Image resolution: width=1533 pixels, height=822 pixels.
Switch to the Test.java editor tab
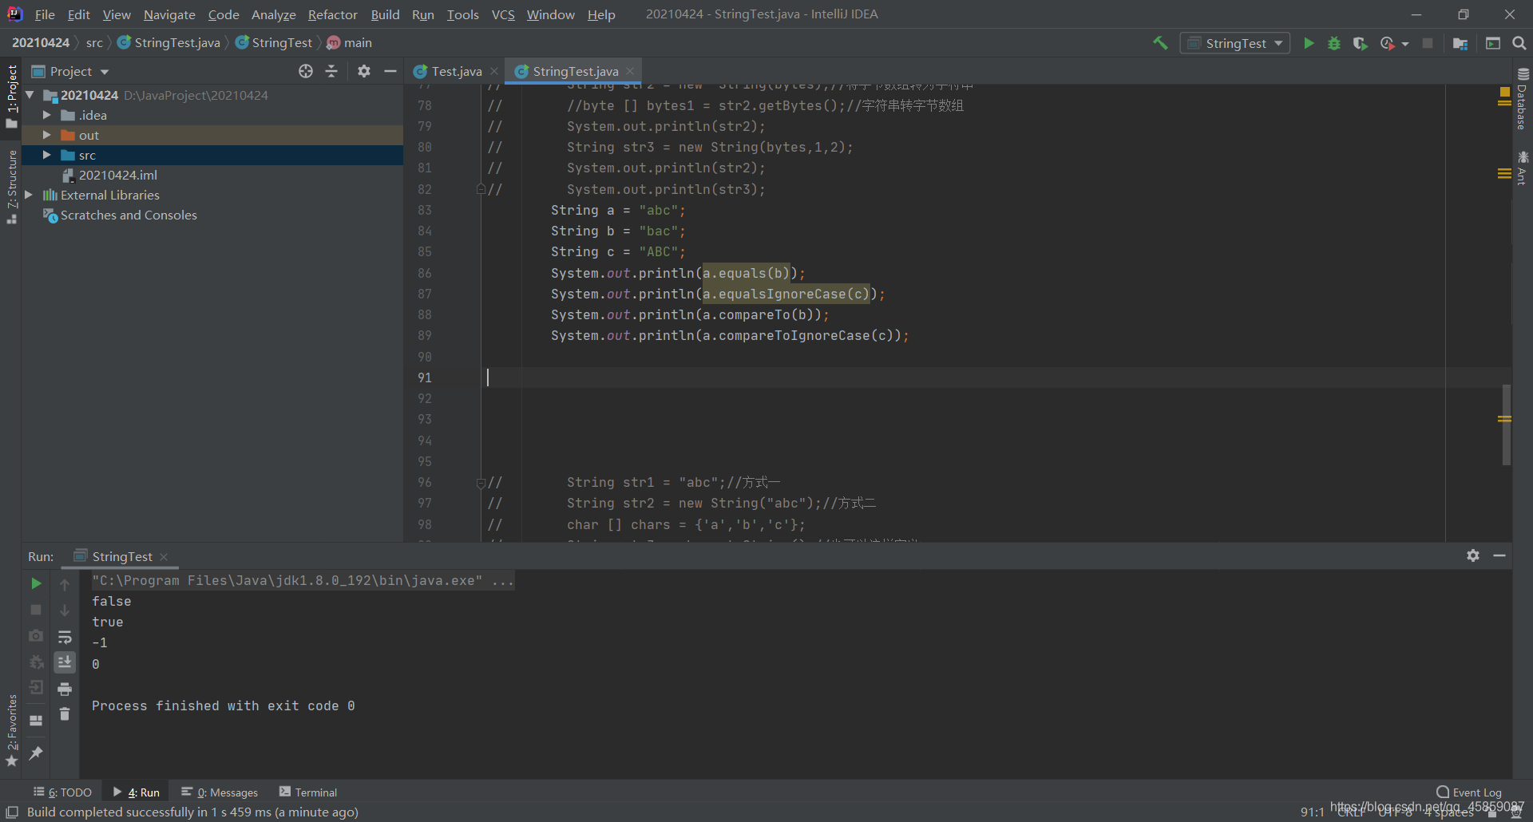(456, 71)
